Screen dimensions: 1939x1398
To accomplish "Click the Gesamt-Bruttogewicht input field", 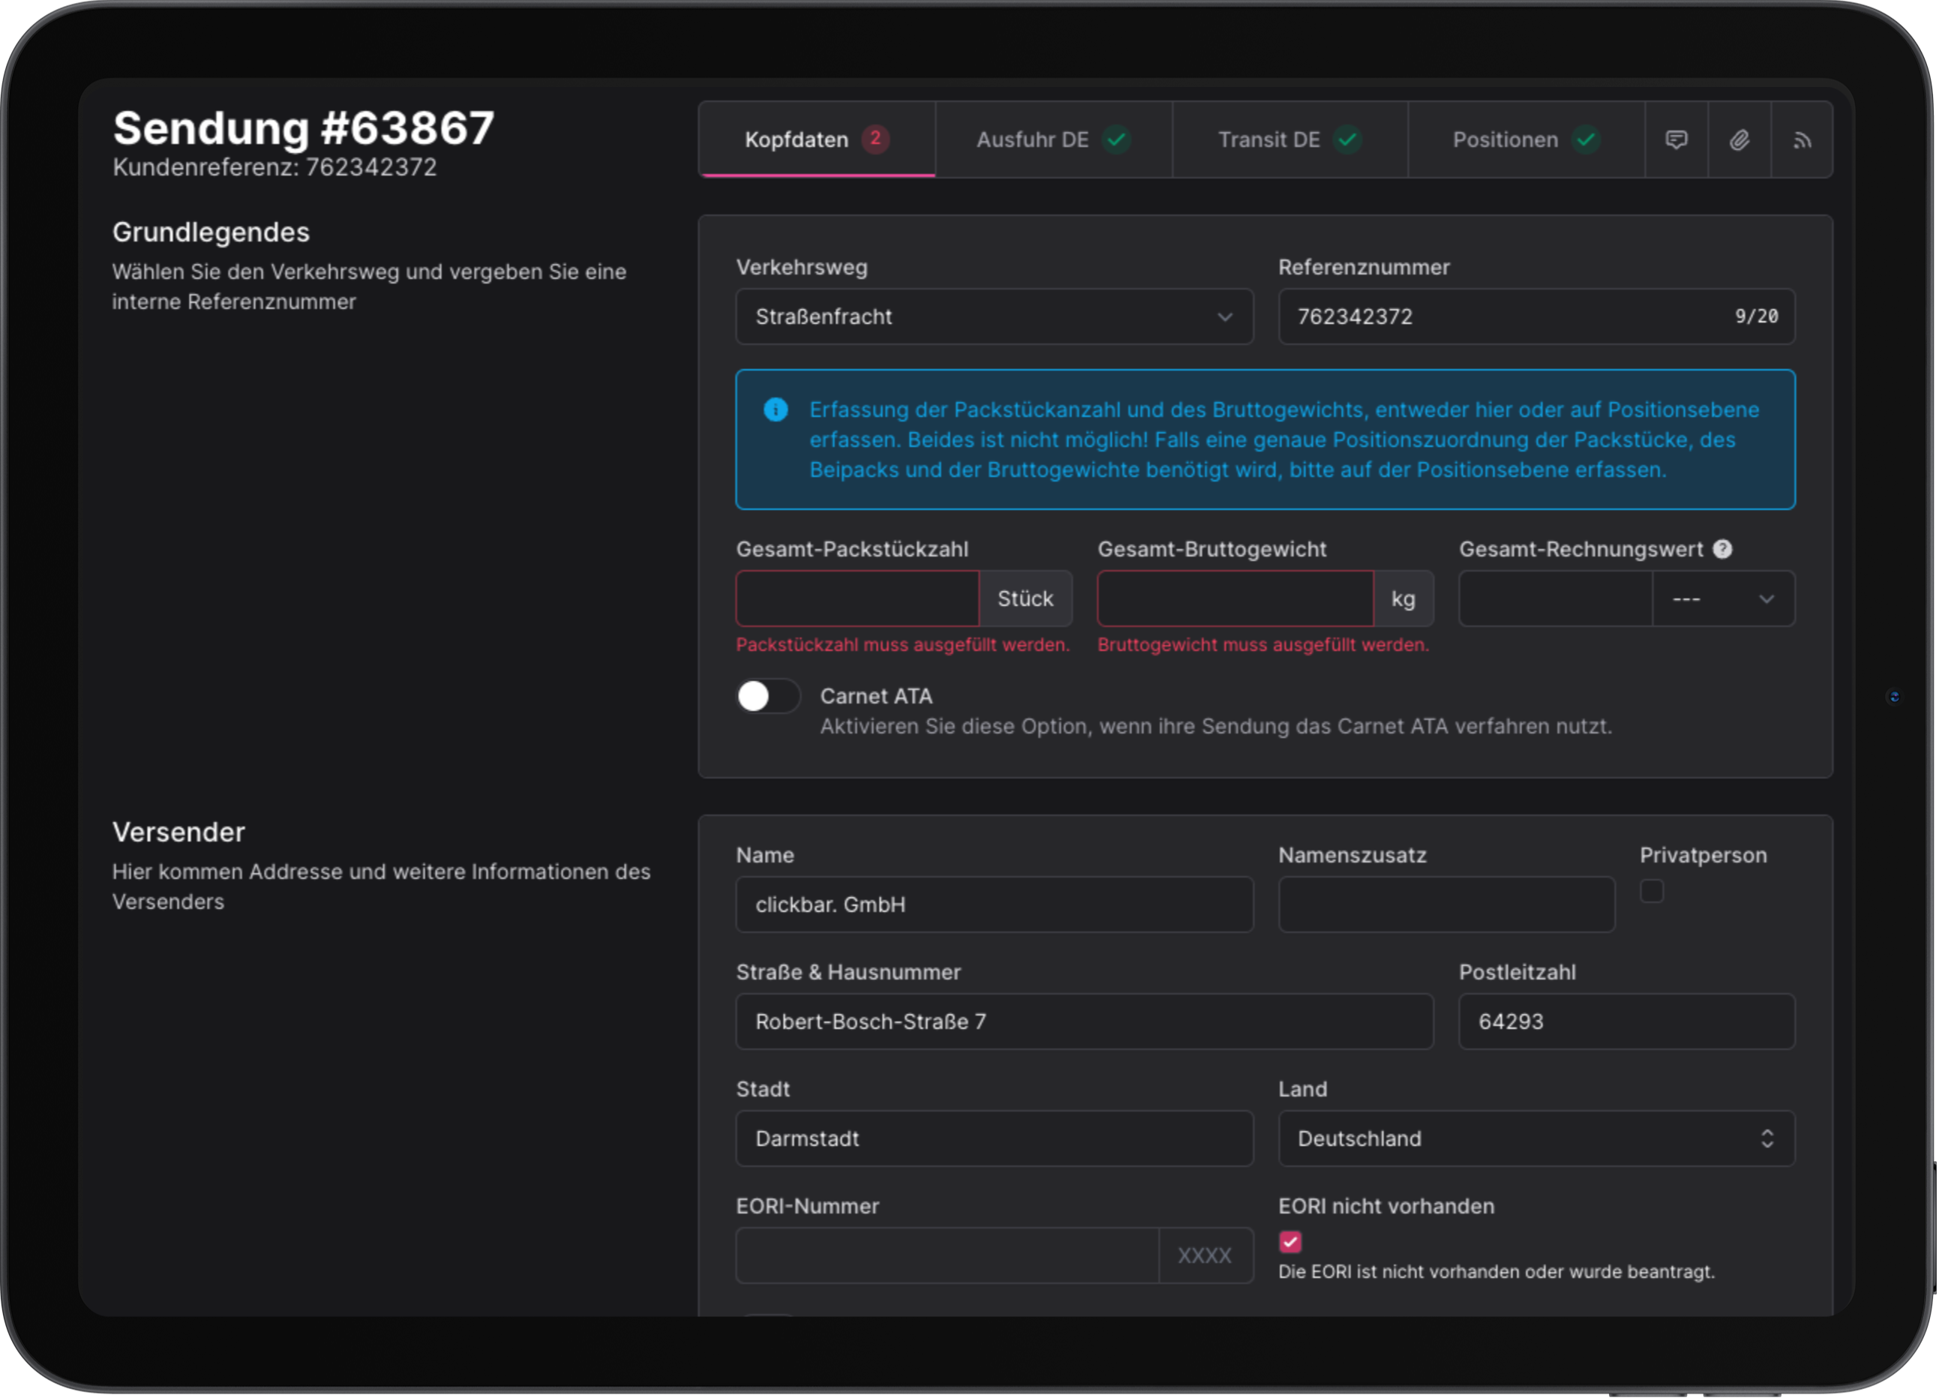I will pos(1235,598).
